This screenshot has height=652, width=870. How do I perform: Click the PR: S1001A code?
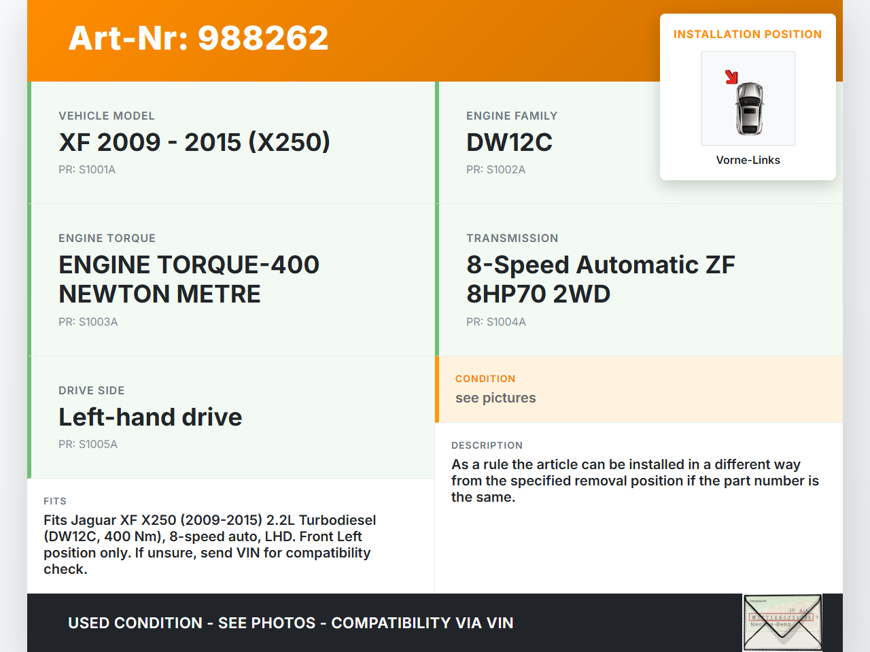[87, 170]
